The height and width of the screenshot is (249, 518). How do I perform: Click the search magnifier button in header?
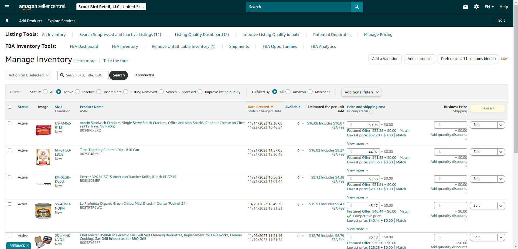pos(357,7)
